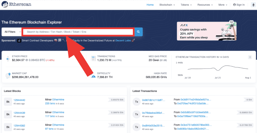This screenshot has height=133, width=257.
Task: Click Tx icon for 0x987db1c115df7
Action: tap(137, 102)
